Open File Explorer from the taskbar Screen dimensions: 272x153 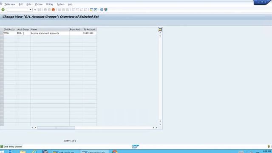click(23, 151)
